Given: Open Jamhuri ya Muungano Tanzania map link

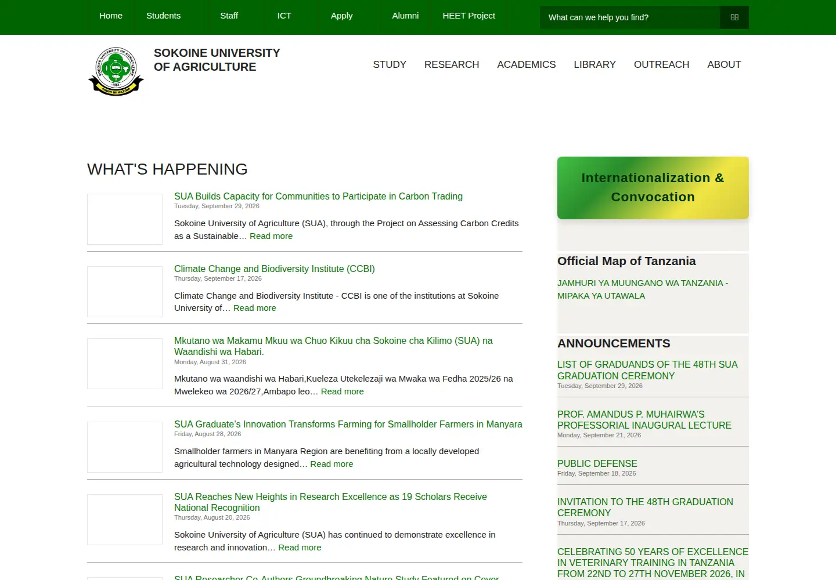Looking at the screenshot, I should click(643, 289).
